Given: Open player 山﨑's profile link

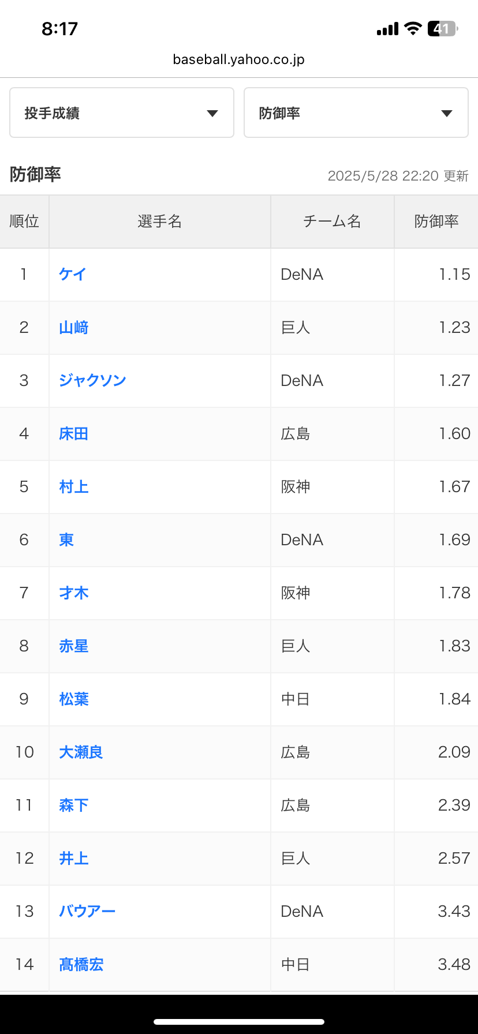Looking at the screenshot, I should tap(74, 327).
